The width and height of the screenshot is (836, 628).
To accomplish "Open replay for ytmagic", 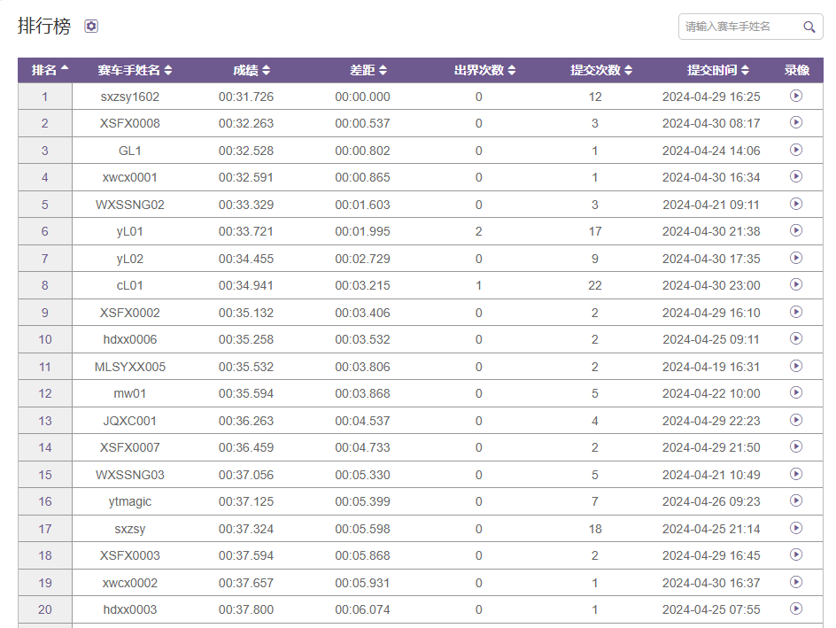I will [x=796, y=500].
